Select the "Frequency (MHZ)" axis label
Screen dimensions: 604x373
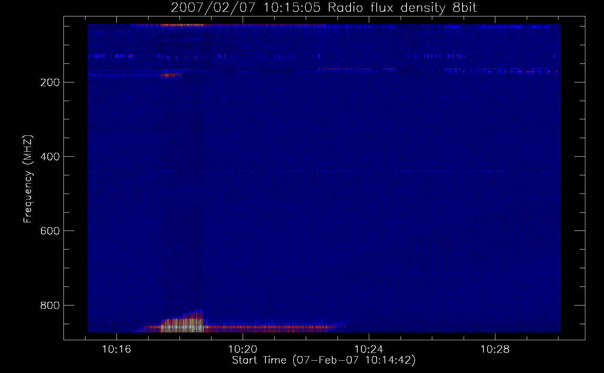tap(28, 179)
